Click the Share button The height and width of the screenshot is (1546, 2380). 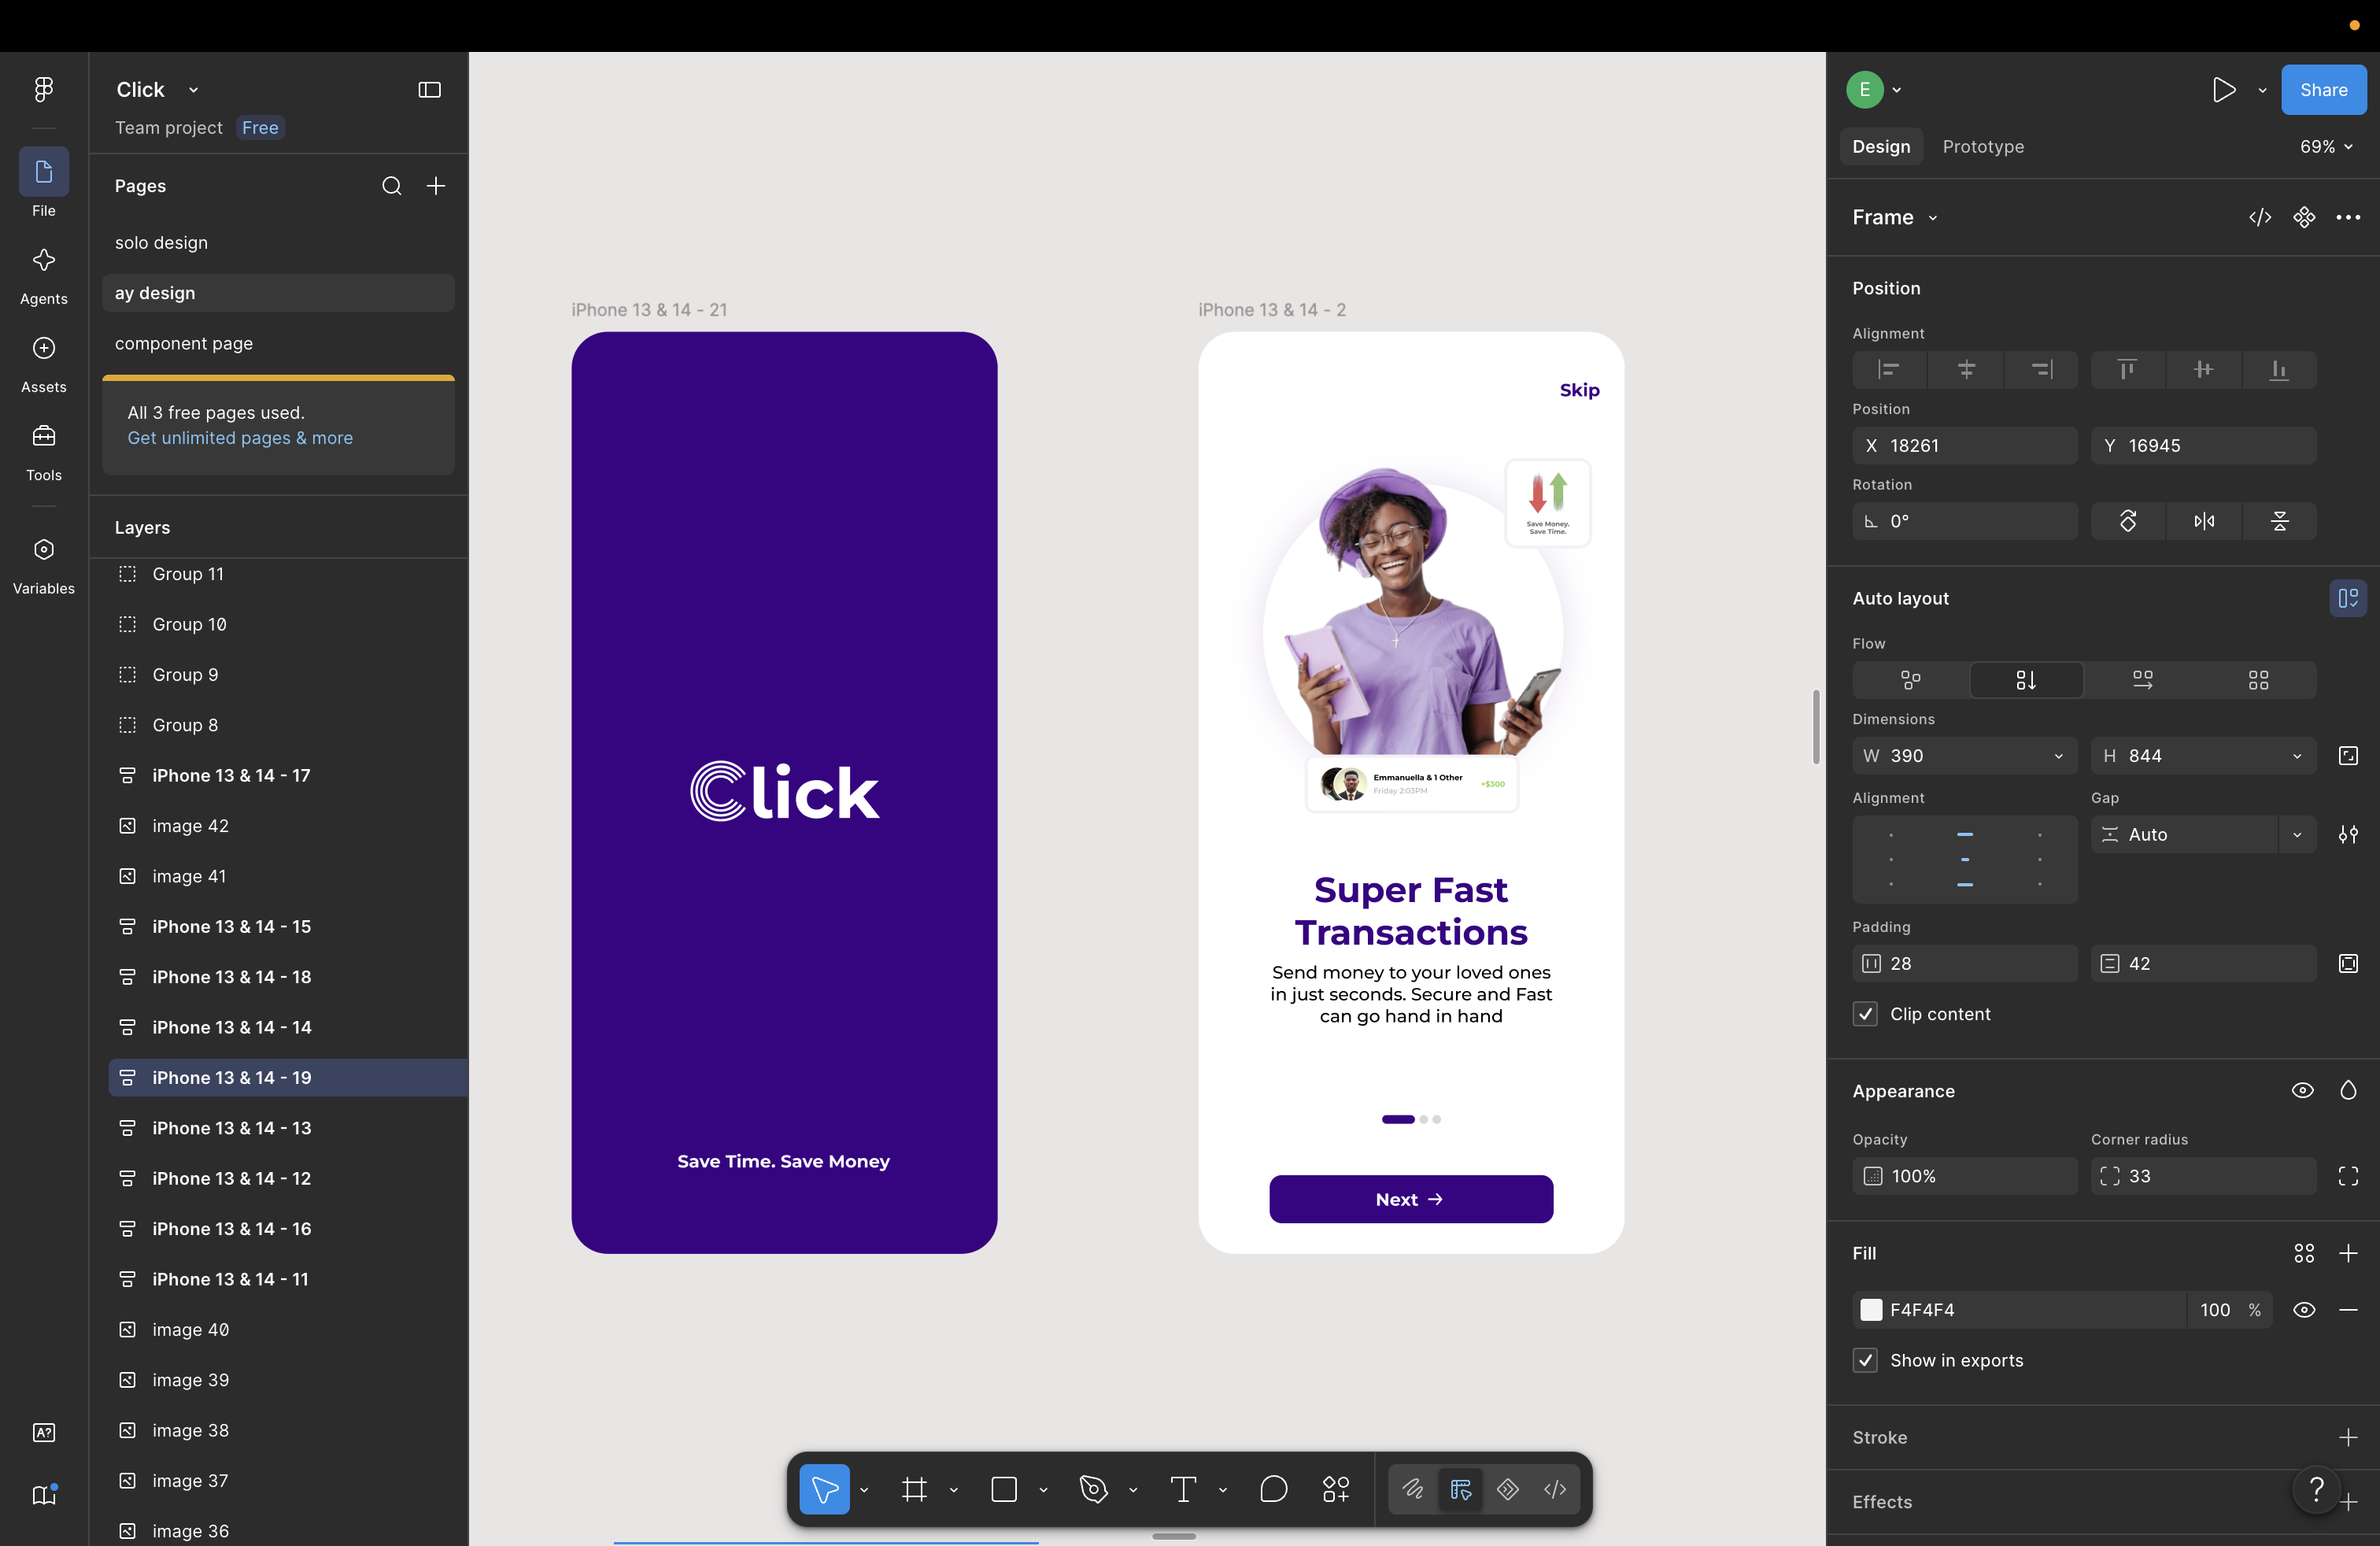[2323, 90]
